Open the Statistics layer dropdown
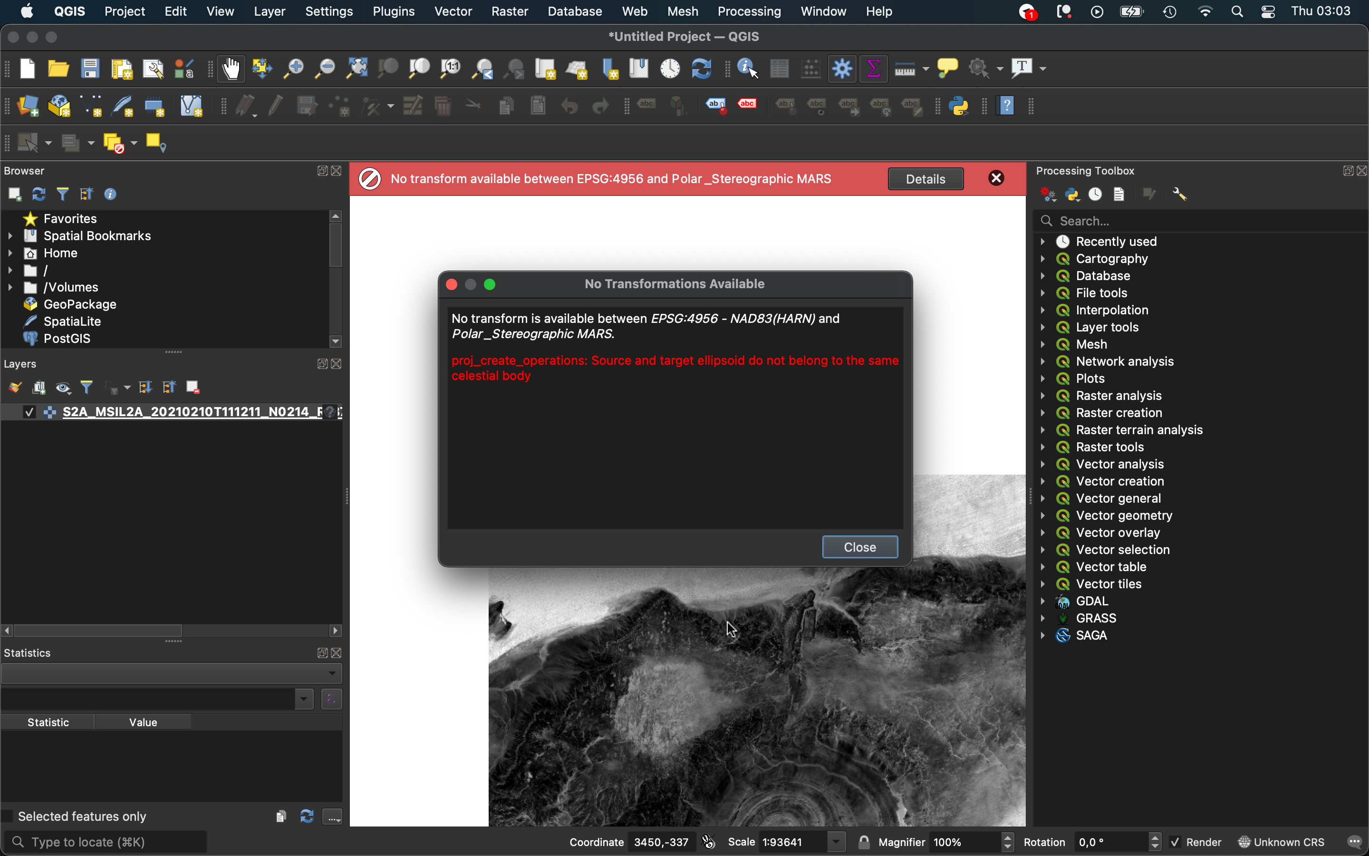Image resolution: width=1369 pixels, height=856 pixels. coord(171,673)
